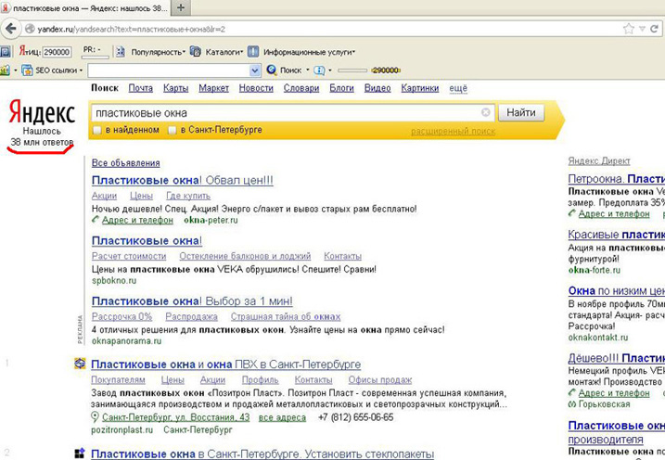Click phone icon in Петроокна ad
This screenshot has height=460, width=665.
572,213
